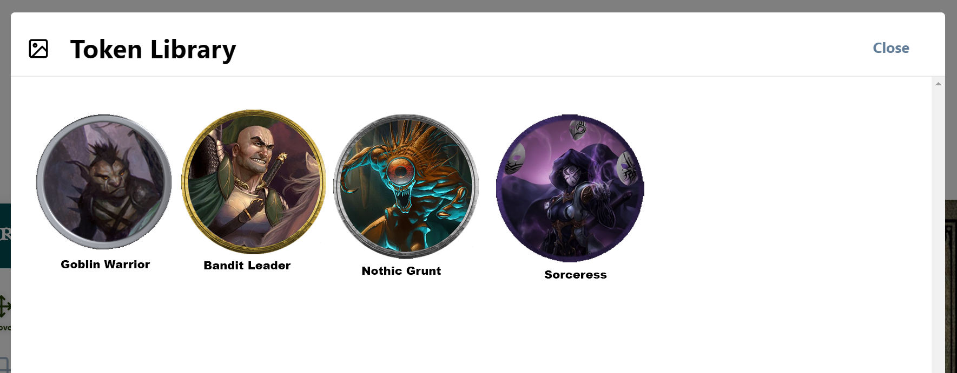Viewport: 957px width, 373px height.
Task: Select the Goblin Warrior token
Action: click(x=104, y=182)
